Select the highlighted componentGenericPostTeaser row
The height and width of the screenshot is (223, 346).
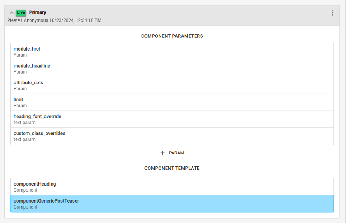(172, 204)
